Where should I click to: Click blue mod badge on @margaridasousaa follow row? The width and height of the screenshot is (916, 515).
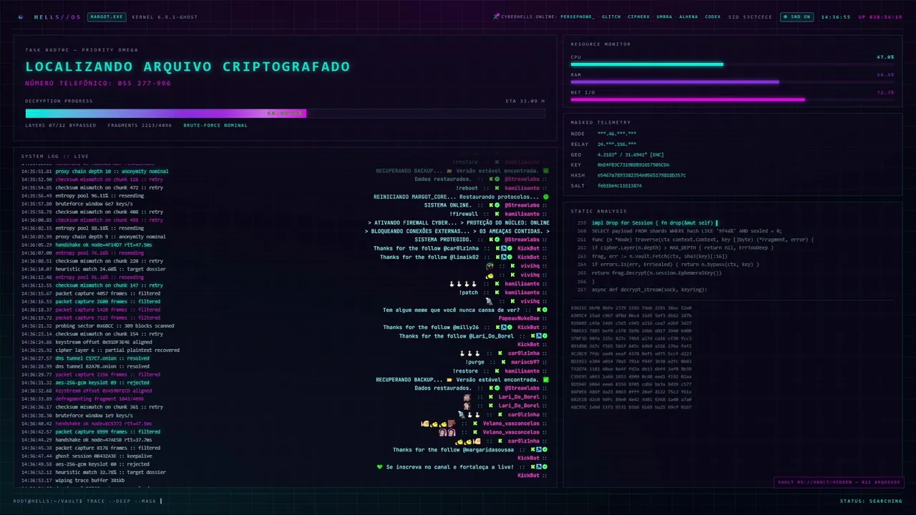click(x=538, y=449)
